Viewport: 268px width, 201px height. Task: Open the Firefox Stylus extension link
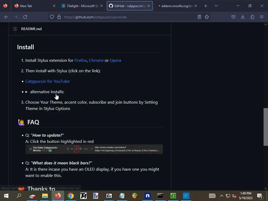[81, 60]
